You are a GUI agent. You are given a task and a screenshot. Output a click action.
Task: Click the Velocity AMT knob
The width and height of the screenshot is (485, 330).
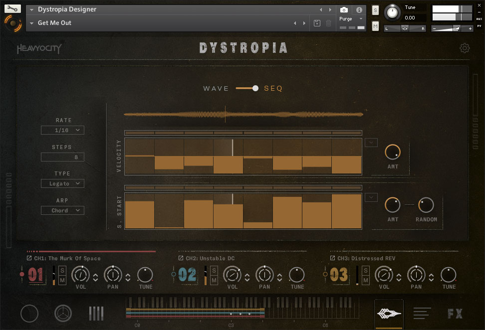pos(393,152)
